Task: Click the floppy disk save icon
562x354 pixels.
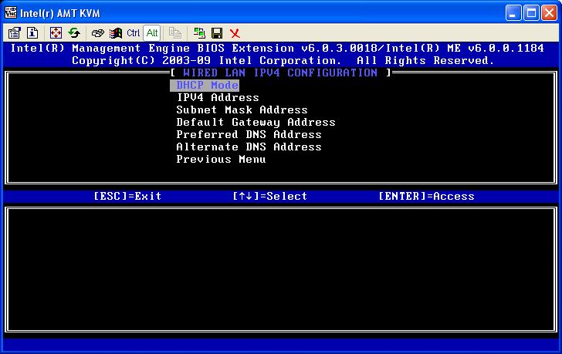Action: pos(217,33)
